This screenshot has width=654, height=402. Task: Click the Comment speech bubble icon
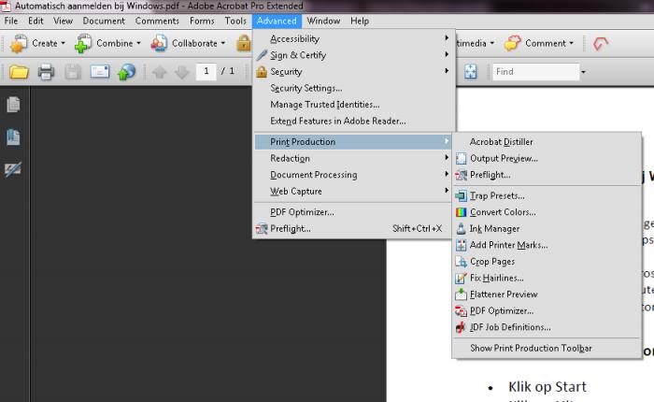pos(513,43)
